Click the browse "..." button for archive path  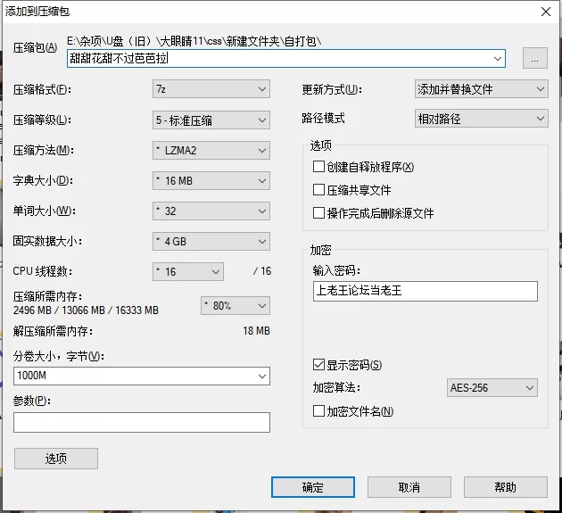pyautogui.click(x=534, y=58)
